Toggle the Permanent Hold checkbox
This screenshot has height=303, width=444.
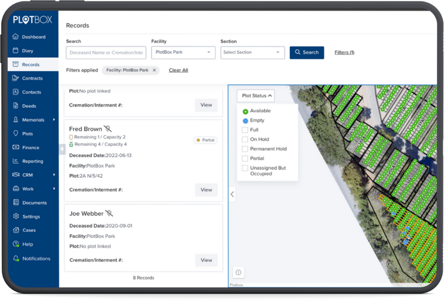245,149
